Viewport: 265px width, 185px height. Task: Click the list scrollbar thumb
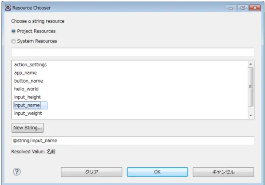251,87
